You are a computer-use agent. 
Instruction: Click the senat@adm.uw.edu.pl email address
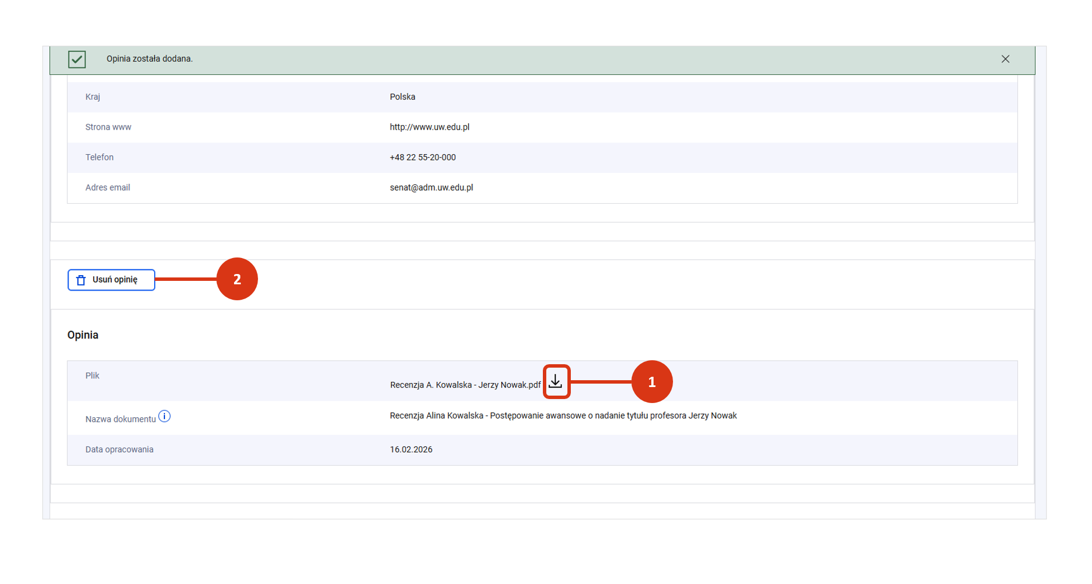tap(431, 188)
